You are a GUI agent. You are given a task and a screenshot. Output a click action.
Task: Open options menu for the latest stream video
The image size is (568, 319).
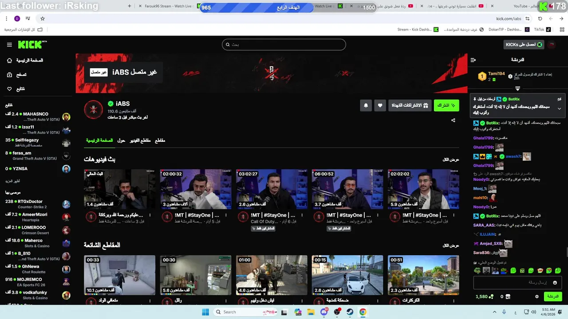[150, 215]
